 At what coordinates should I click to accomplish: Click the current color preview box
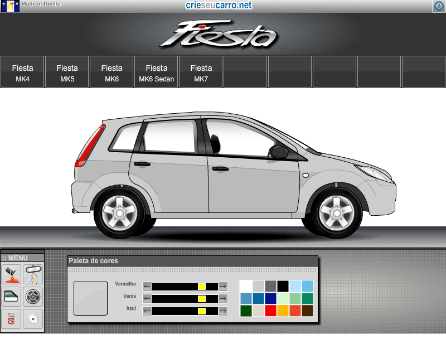90,298
